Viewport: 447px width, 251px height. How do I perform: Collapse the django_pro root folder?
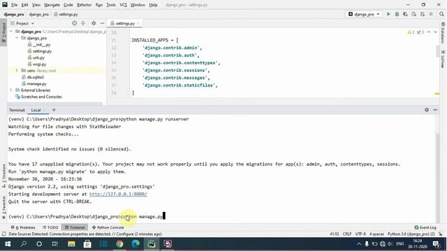11,31
